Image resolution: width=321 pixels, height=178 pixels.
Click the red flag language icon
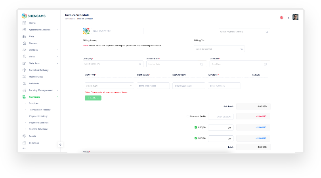281,17
